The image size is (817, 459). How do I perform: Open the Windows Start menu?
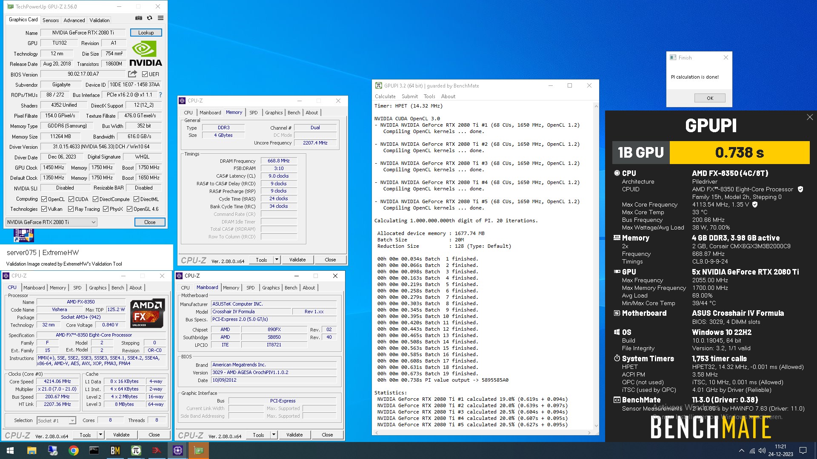pyautogui.click(x=10, y=450)
